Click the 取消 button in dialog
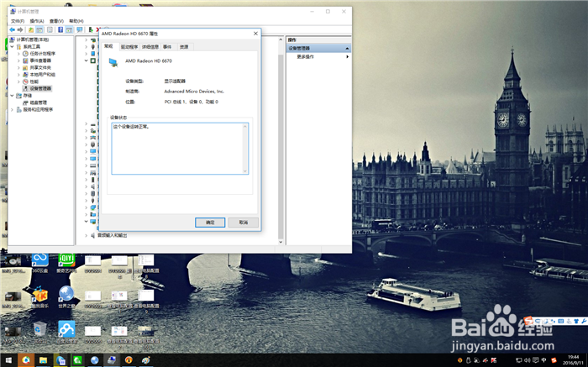The height and width of the screenshot is (367, 588). pos(244,223)
